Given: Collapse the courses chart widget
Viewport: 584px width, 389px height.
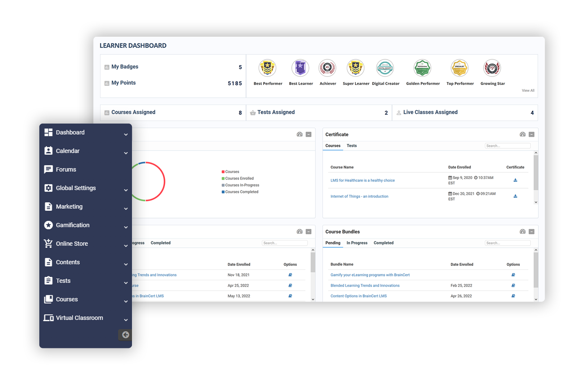Looking at the screenshot, I should (x=308, y=134).
